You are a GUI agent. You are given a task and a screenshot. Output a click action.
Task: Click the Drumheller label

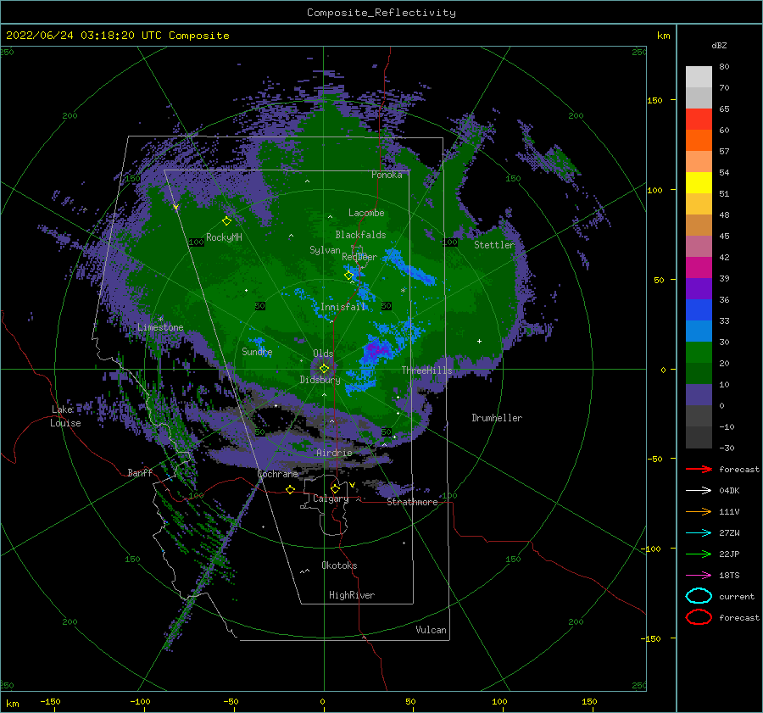click(x=497, y=418)
